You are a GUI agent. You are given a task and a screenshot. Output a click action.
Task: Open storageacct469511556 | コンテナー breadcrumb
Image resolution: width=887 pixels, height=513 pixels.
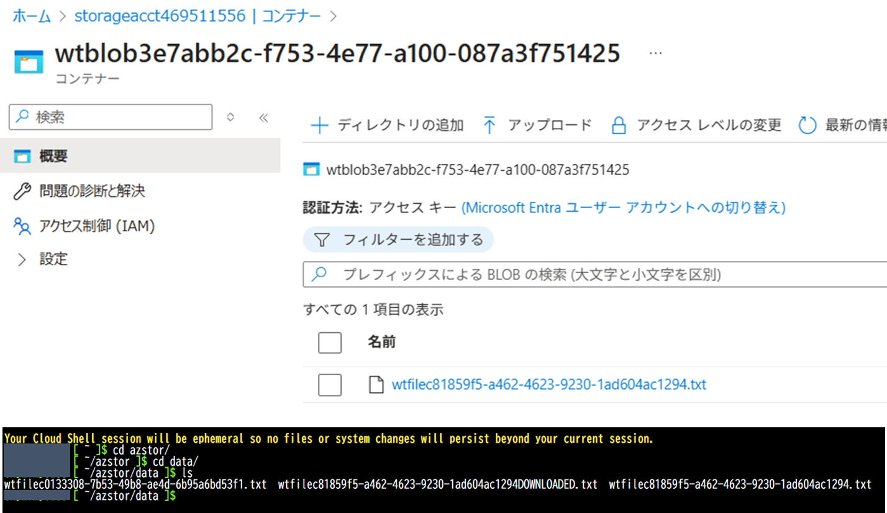(198, 16)
